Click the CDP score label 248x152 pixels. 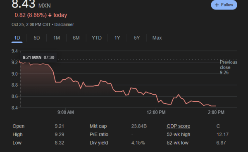pos(178,126)
